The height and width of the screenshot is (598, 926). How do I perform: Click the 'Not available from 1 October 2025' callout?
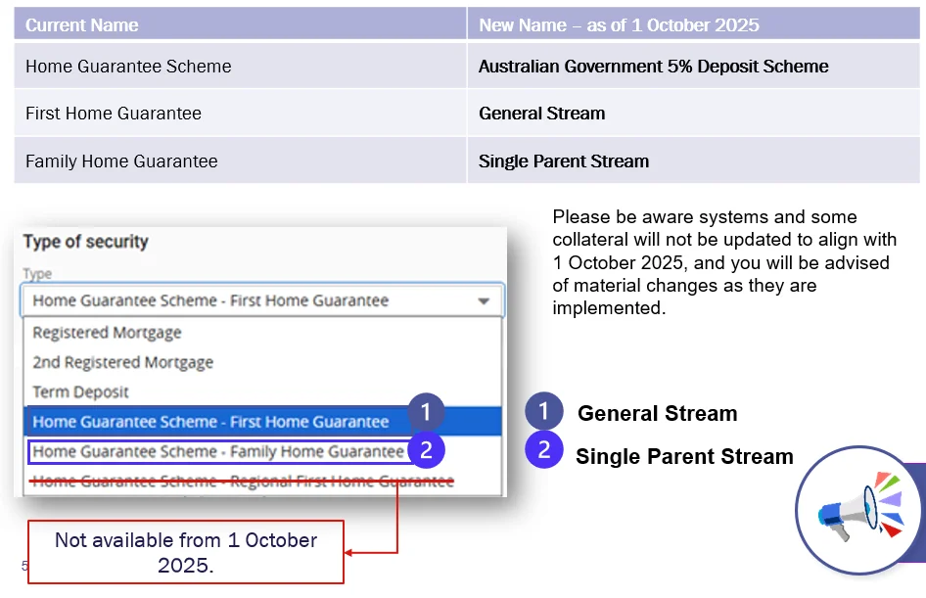click(186, 553)
